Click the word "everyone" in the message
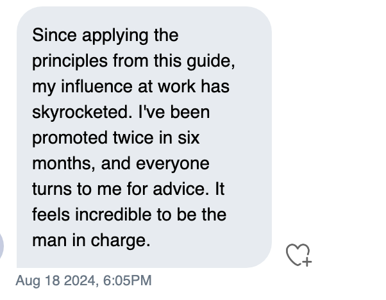Image resolution: width=386 pixels, height=300 pixels. point(172,164)
